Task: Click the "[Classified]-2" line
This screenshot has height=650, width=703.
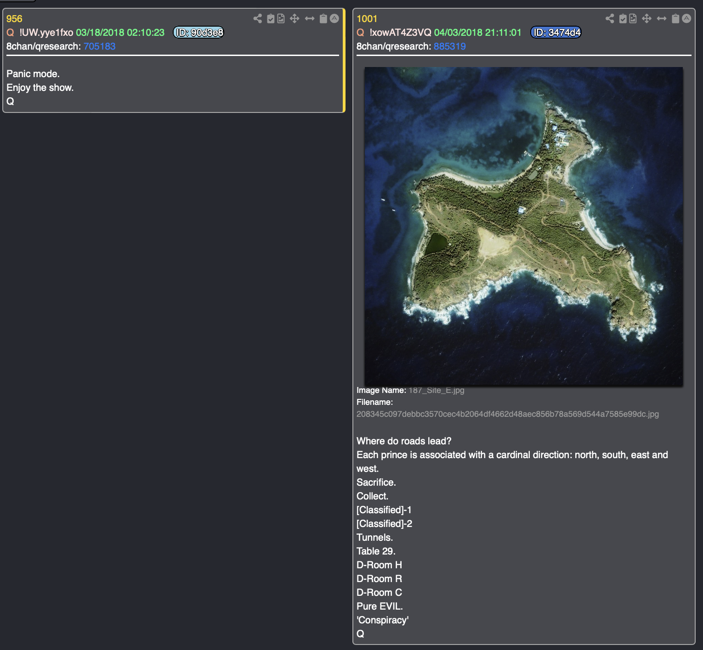Action: [x=385, y=524]
